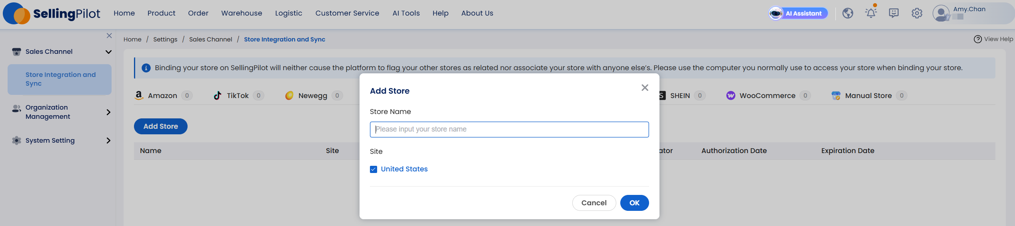1015x226 pixels.
Task: Click the United States label text
Action: click(404, 169)
